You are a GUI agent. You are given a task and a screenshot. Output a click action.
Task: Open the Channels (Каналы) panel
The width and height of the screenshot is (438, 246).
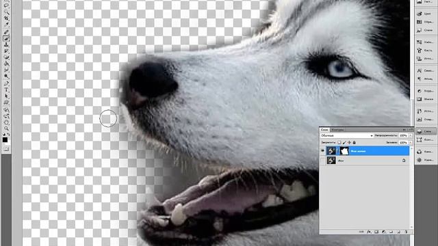point(426,152)
